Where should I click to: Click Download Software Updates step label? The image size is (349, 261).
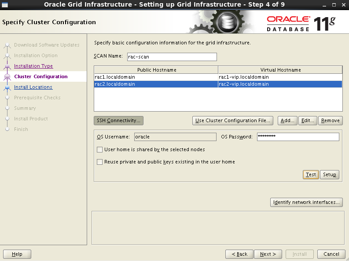[47, 45]
